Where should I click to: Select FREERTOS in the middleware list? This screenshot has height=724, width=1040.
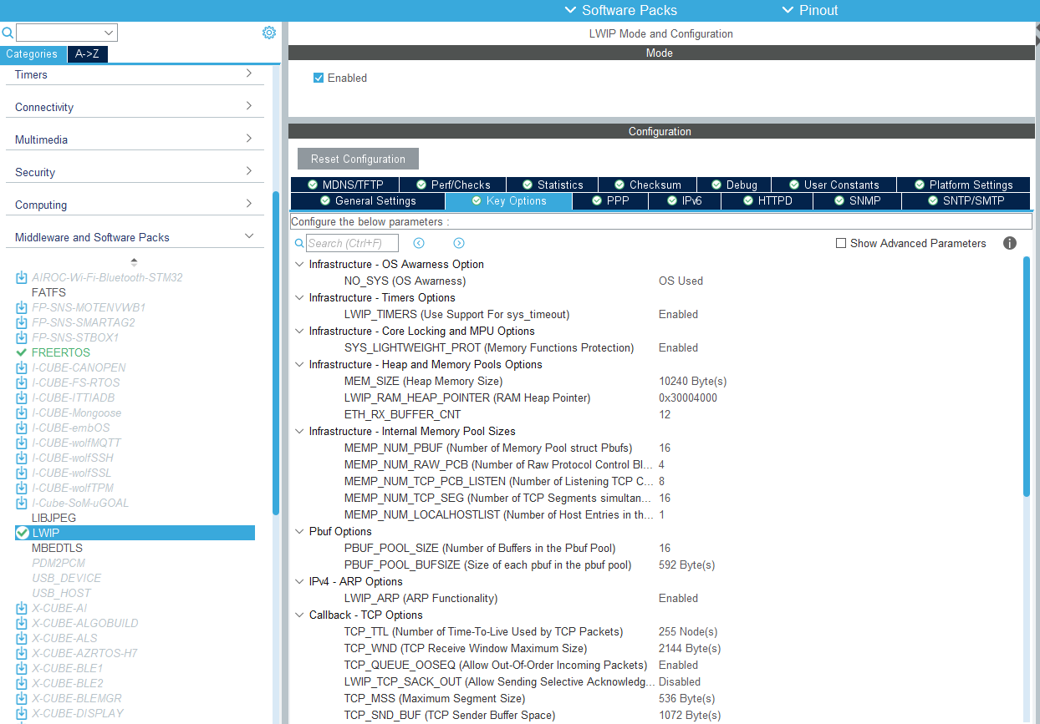coord(60,352)
